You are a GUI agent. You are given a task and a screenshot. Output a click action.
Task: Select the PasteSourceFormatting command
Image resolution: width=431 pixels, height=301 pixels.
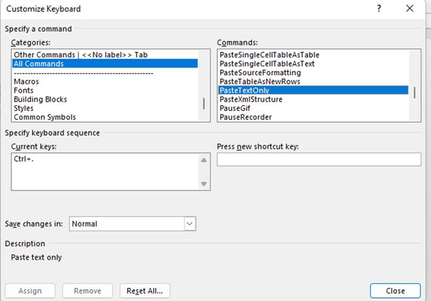tap(260, 72)
